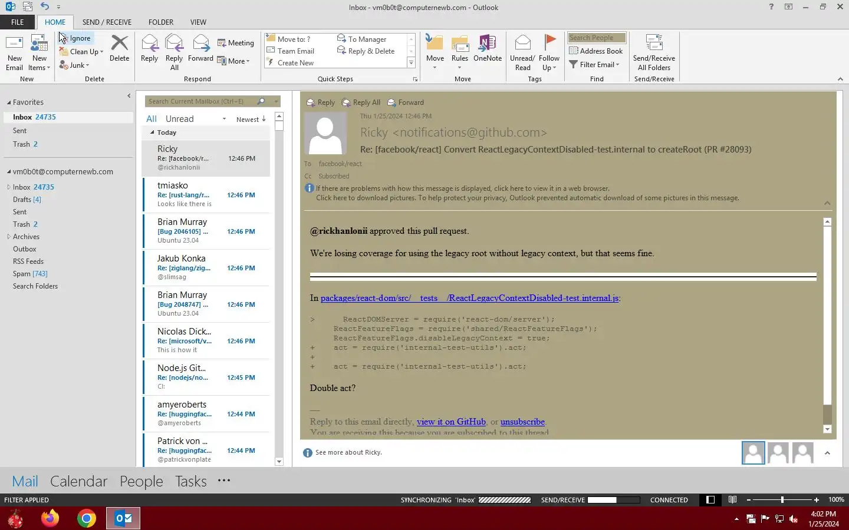Click the Follow Up flag
Screen dimensions: 849x530
549,52
